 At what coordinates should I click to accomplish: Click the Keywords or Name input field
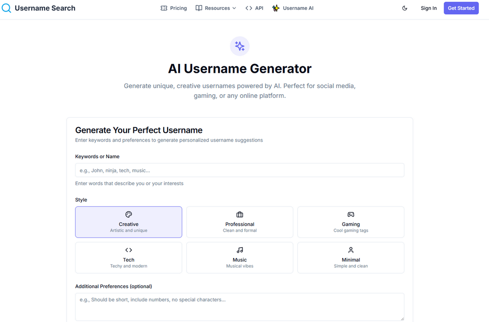pos(240,170)
